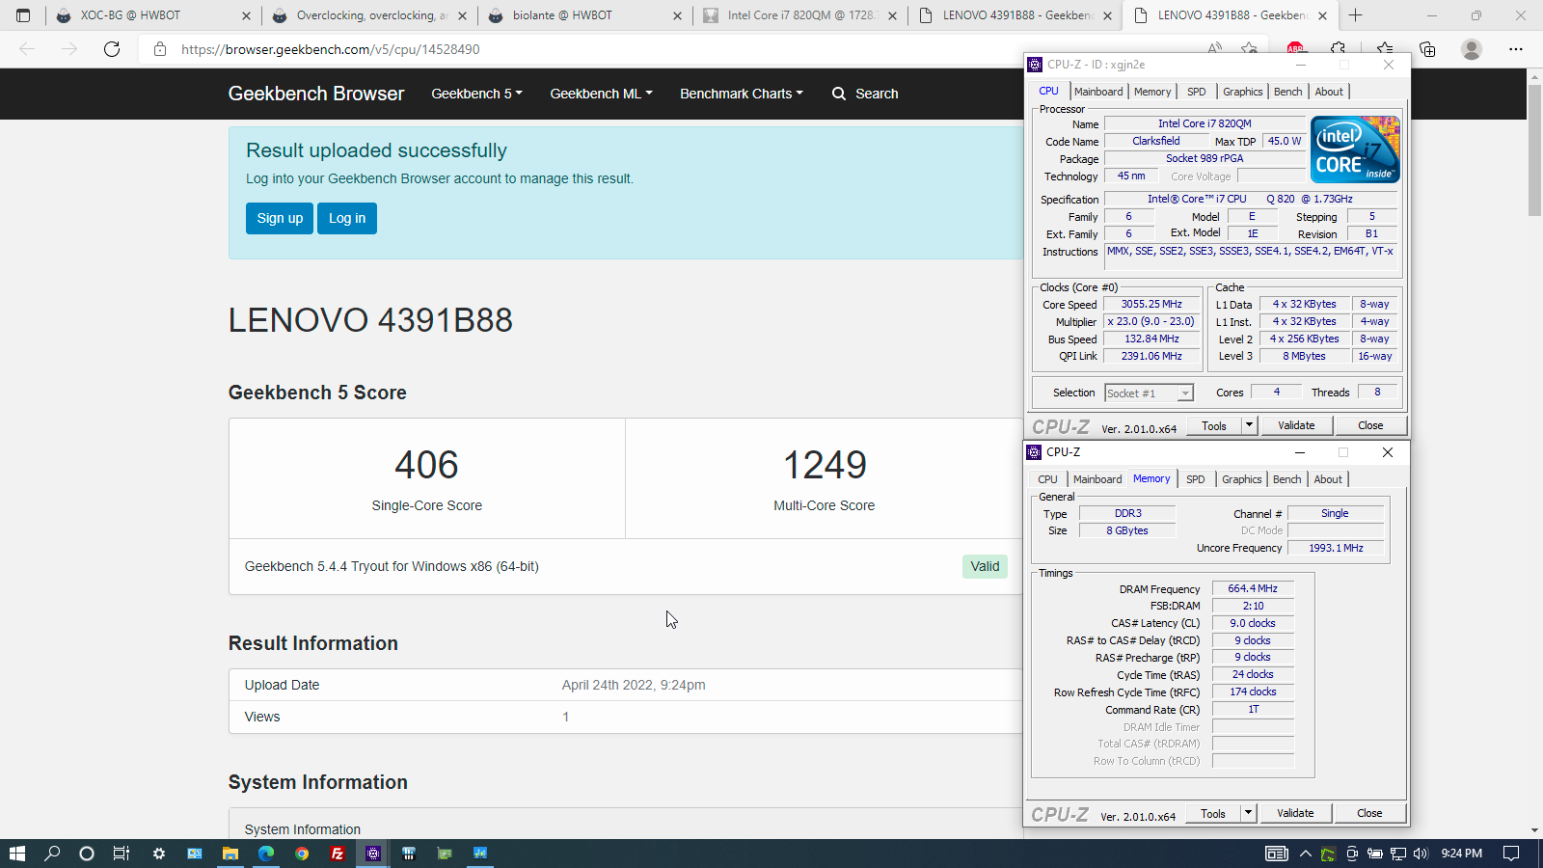Switch to Memory tab in upper CPU-Z
This screenshot has height=868, width=1543.
1152,92
